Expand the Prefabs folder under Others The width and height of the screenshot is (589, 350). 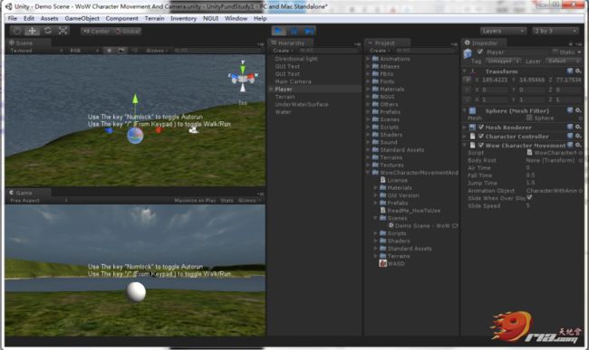coord(368,112)
